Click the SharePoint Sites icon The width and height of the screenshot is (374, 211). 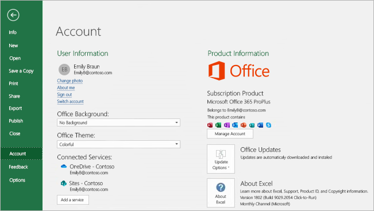click(63, 183)
